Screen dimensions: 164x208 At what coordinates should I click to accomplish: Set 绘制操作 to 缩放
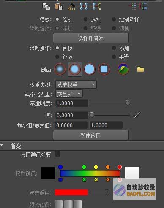[57, 57]
